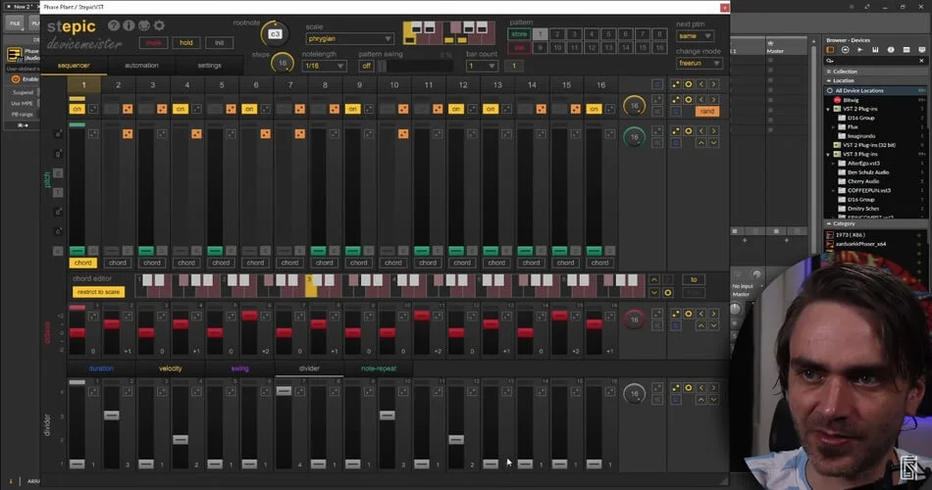Screen dimensions: 932x490
Task: Open the bar count dropdown
Action: (x=482, y=66)
